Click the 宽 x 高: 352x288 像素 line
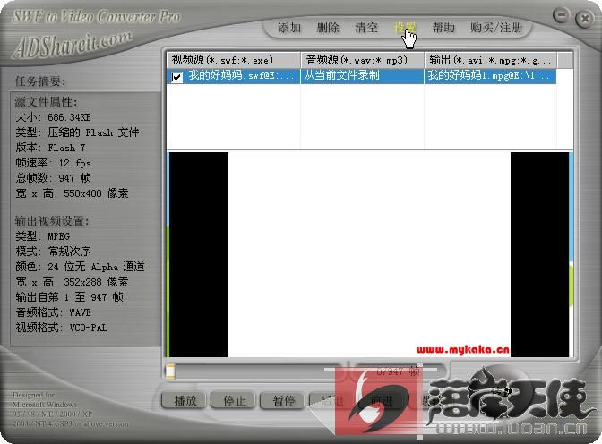 point(72,282)
